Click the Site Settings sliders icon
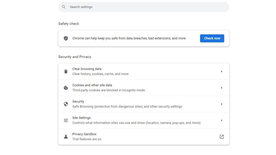The width and height of the screenshot is (276, 155). pos(66,120)
